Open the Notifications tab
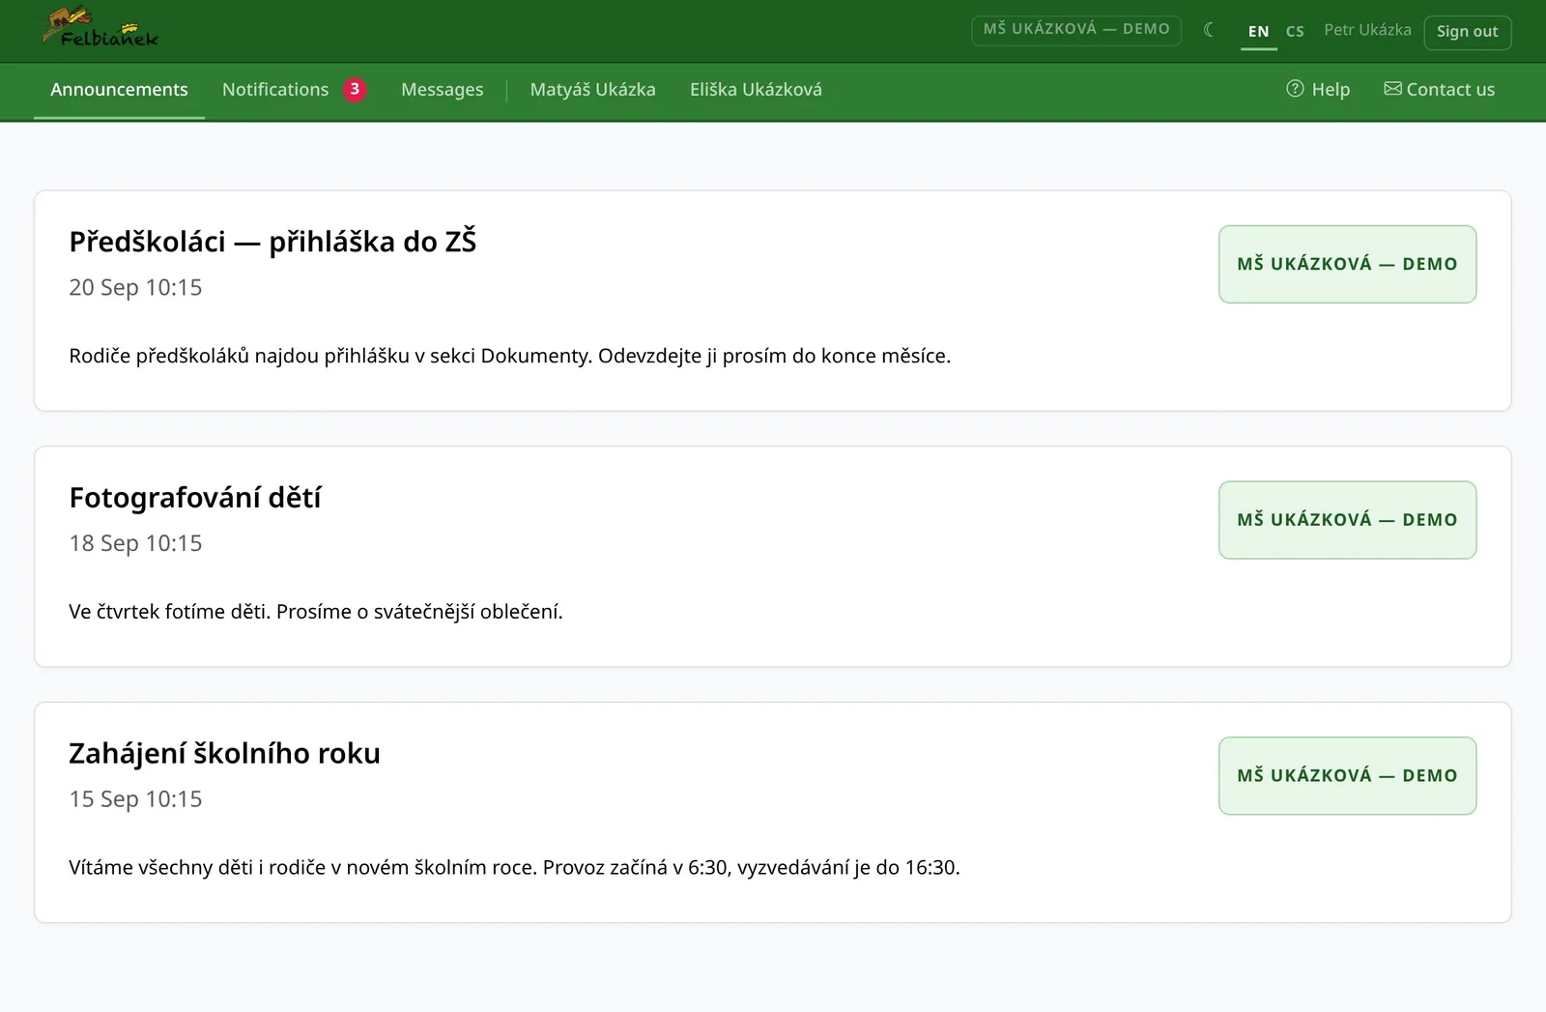Image resolution: width=1546 pixels, height=1012 pixels. click(x=275, y=90)
